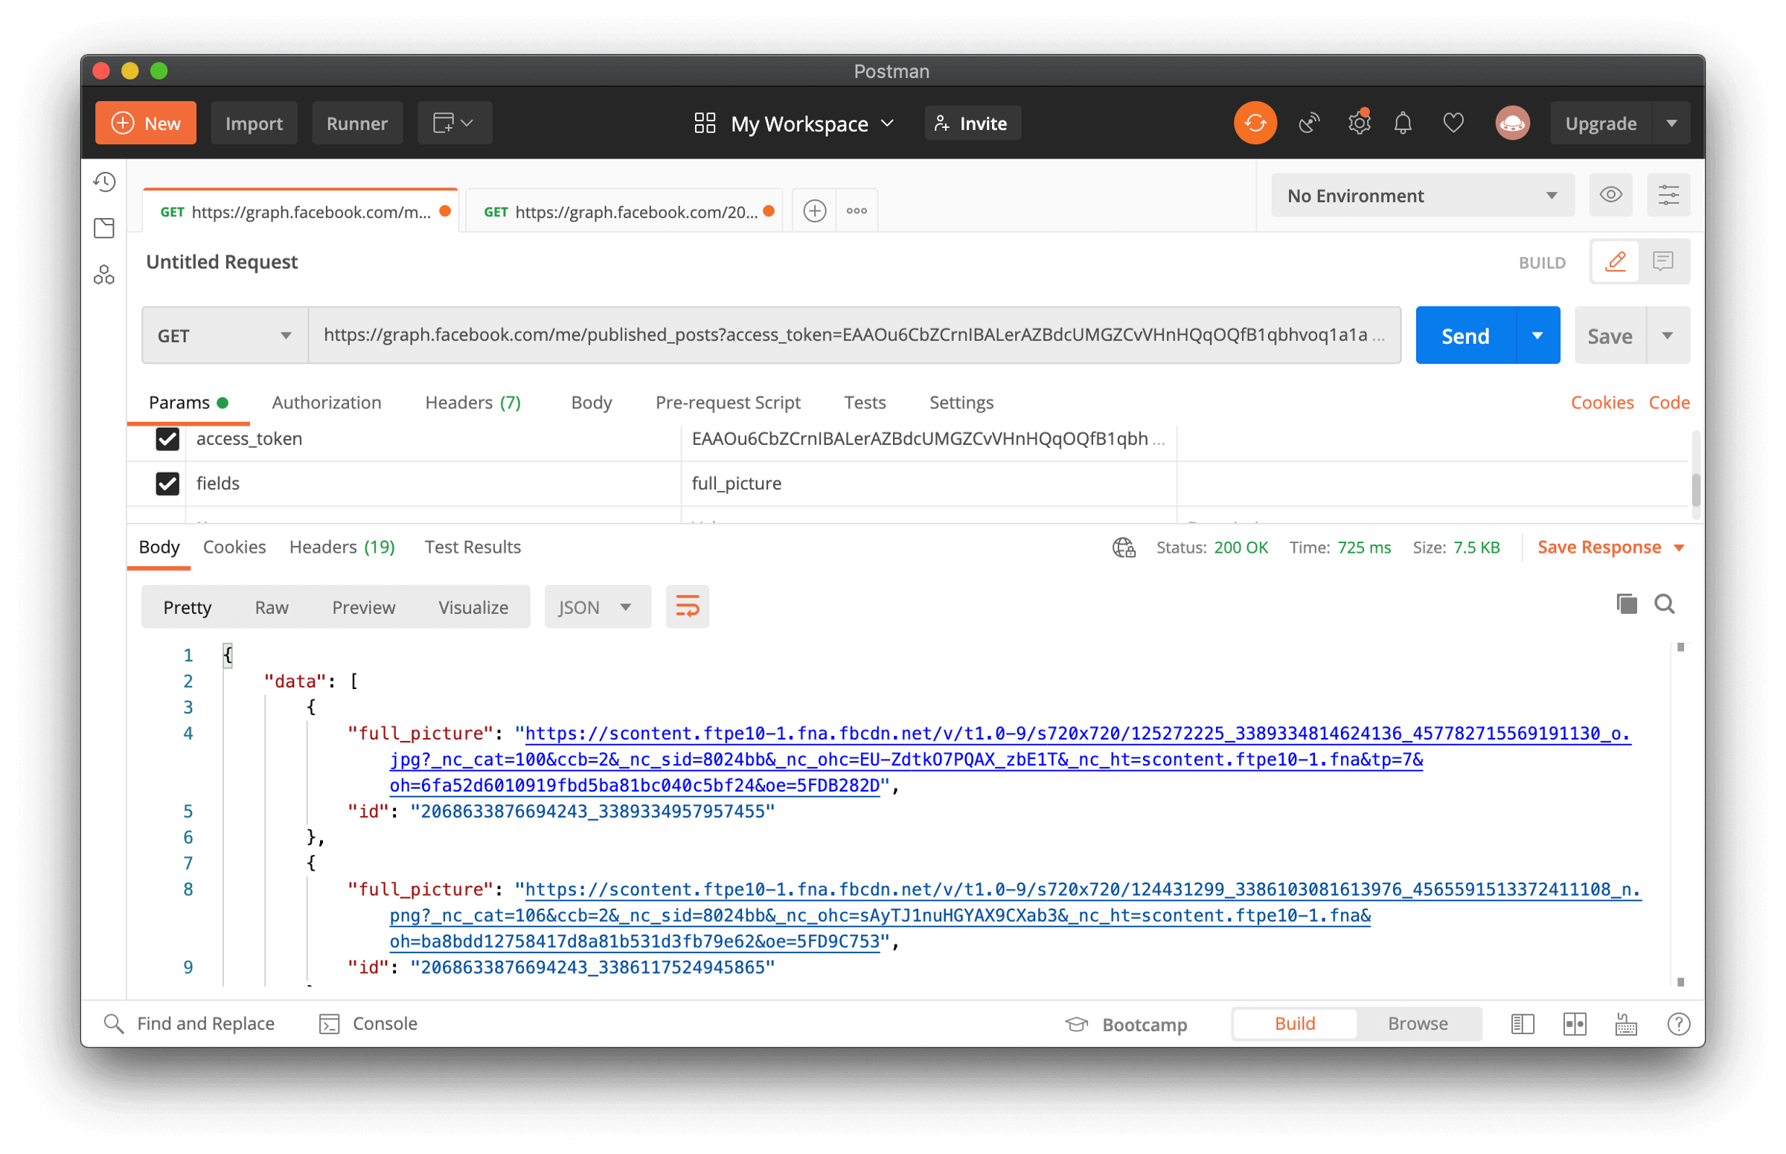Open the Console in the status bar
1786x1154 pixels.
[368, 1024]
